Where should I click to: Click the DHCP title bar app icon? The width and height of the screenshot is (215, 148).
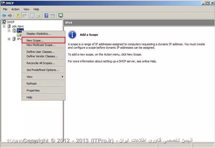coord(3,3)
